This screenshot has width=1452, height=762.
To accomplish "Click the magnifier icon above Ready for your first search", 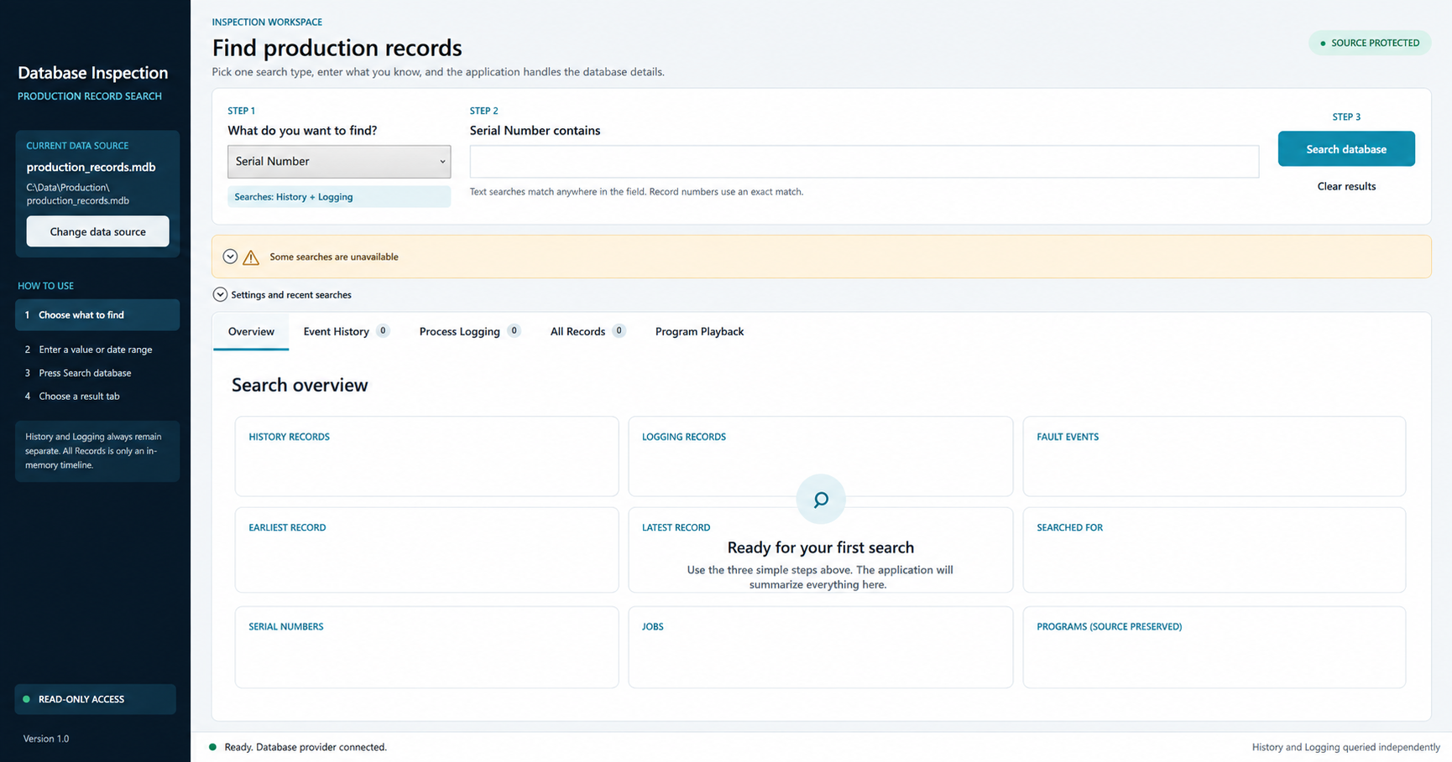I will pos(821,500).
